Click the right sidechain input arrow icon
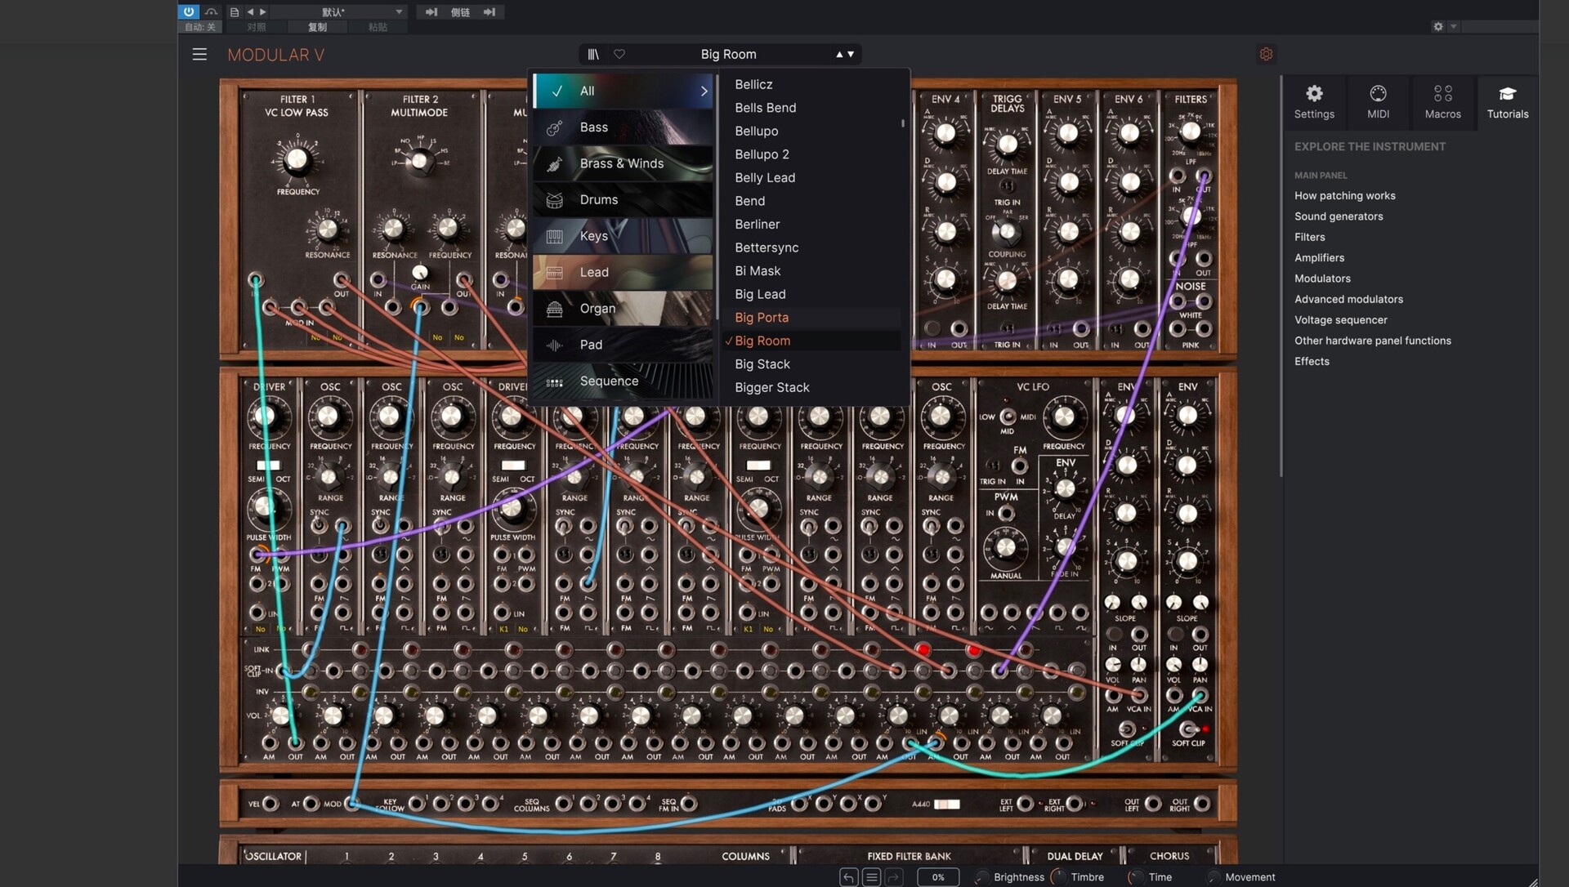Image resolution: width=1569 pixels, height=887 pixels. (x=489, y=11)
